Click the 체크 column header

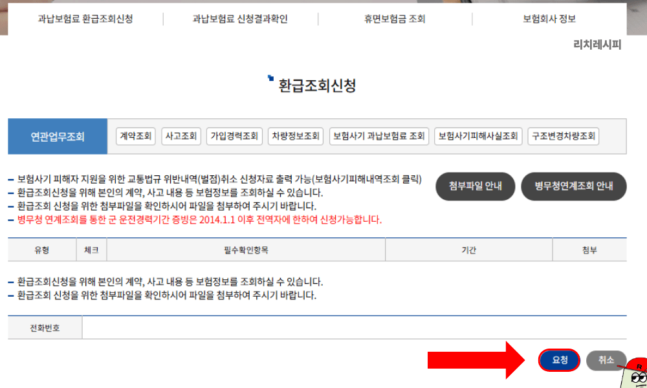pos(91,250)
